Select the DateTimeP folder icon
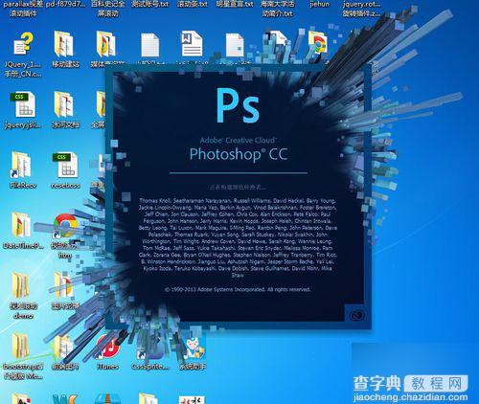Screen dimensions: 479x404 [x=21, y=225]
